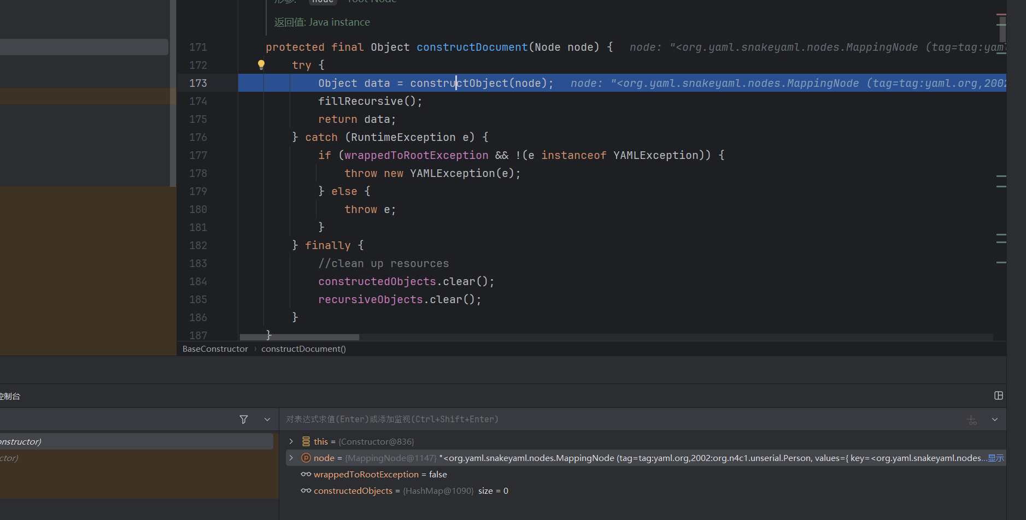Click the blue '显示' link for node value
The height and width of the screenshot is (520, 1026).
[995, 458]
